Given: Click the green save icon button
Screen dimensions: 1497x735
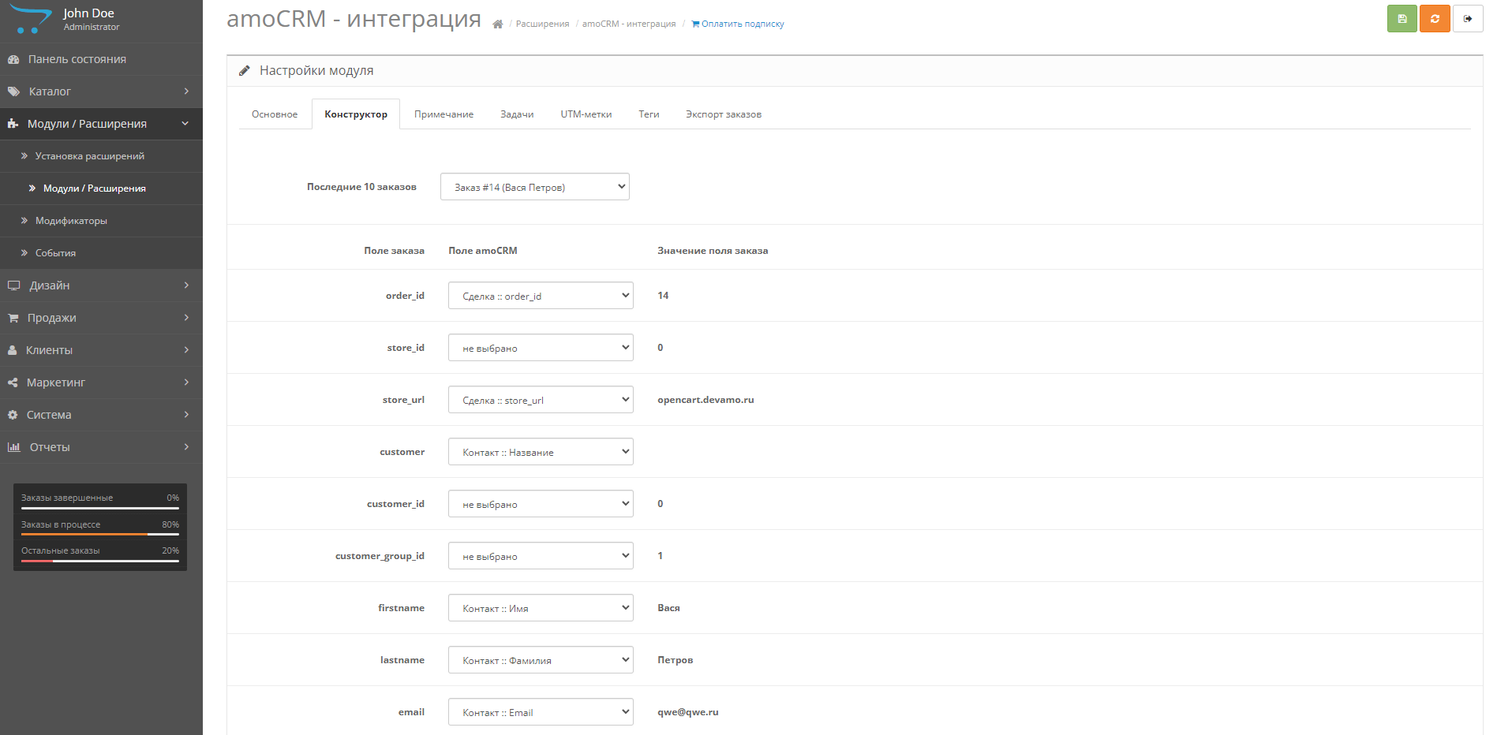Looking at the screenshot, I should pyautogui.click(x=1402, y=19).
